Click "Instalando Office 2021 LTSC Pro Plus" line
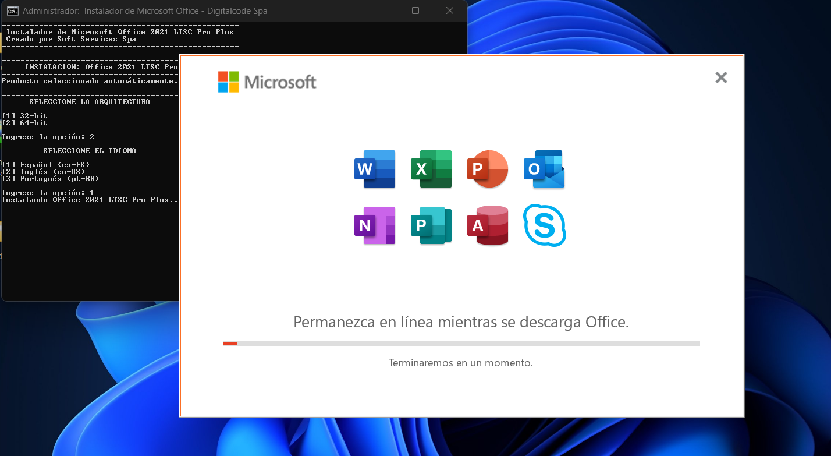The width and height of the screenshot is (831, 456). pos(90,200)
